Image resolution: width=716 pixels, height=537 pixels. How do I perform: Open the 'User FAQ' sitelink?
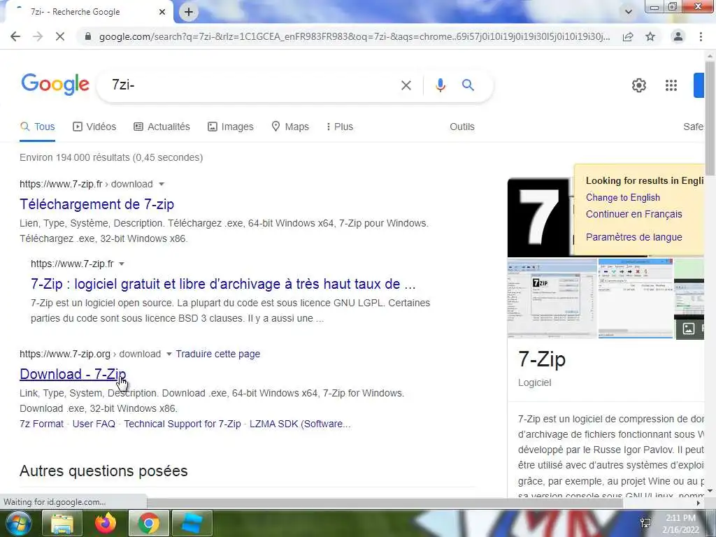94,424
